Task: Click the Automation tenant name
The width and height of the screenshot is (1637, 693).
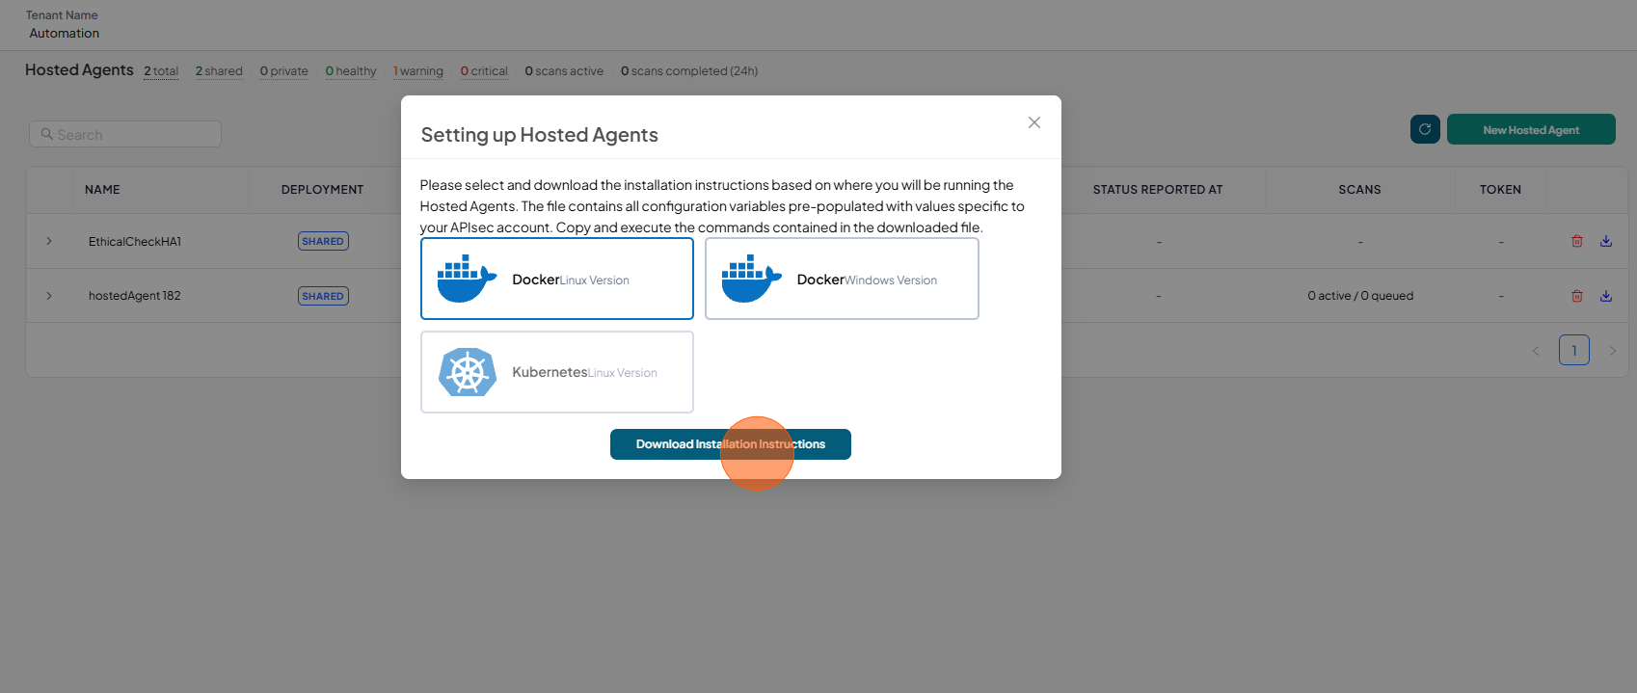Action: pos(65,33)
